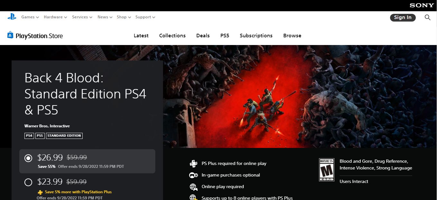Image resolution: width=437 pixels, height=200 pixels.
Task: Click 'In-game purchases optional' text
Action: [231, 175]
